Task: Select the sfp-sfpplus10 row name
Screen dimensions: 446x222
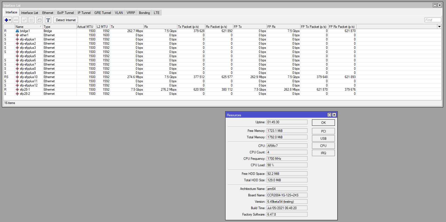Action: coord(29,77)
